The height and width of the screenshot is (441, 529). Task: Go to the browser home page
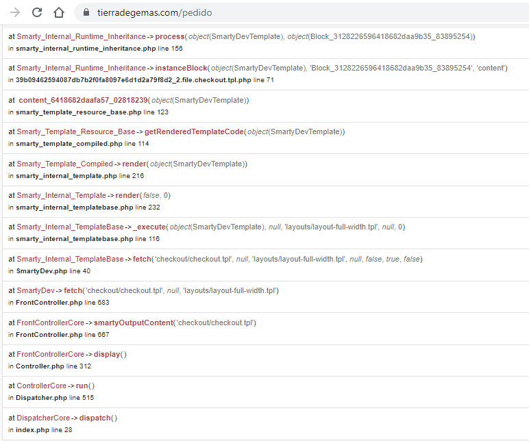59,12
